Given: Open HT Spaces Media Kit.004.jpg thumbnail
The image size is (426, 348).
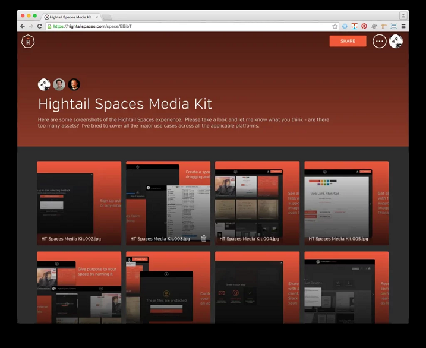Looking at the screenshot, I should click(257, 202).
